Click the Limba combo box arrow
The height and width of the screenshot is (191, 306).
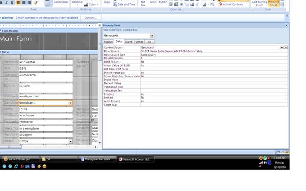coord(70,141)
